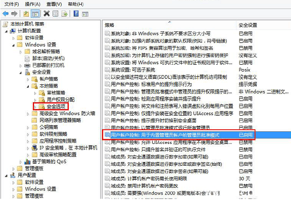Select 网络列表管理器策略 tree item
This screenshot has width=291, height=200.
pos(60,120)
